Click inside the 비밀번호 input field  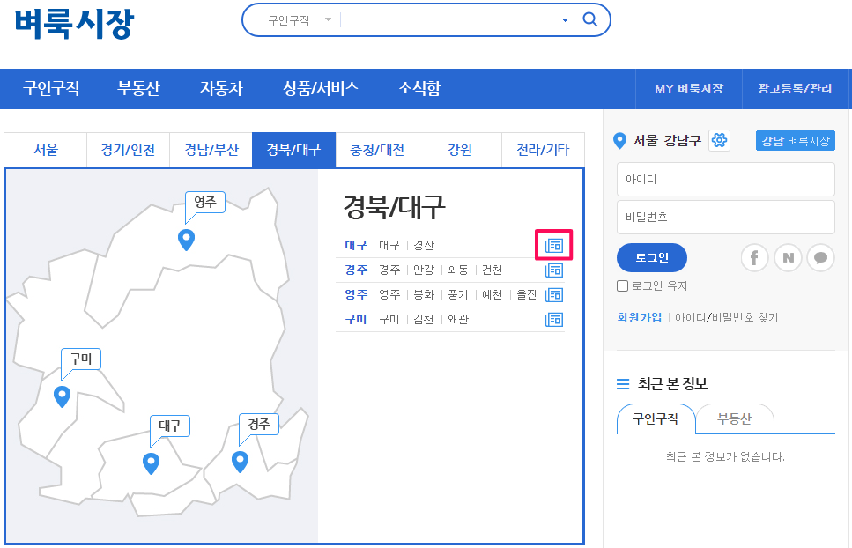coord(725,217)
